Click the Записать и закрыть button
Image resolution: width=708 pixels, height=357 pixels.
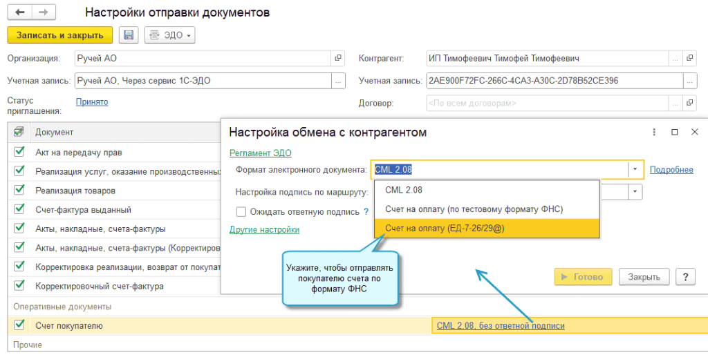(59, 35)
